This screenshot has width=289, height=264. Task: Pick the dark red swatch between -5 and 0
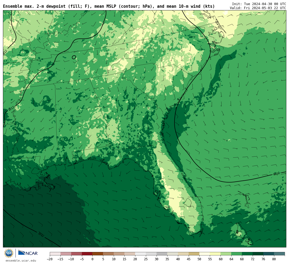(87, 254)
